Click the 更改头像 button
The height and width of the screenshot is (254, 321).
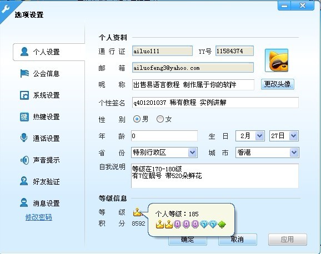[278, 84]
